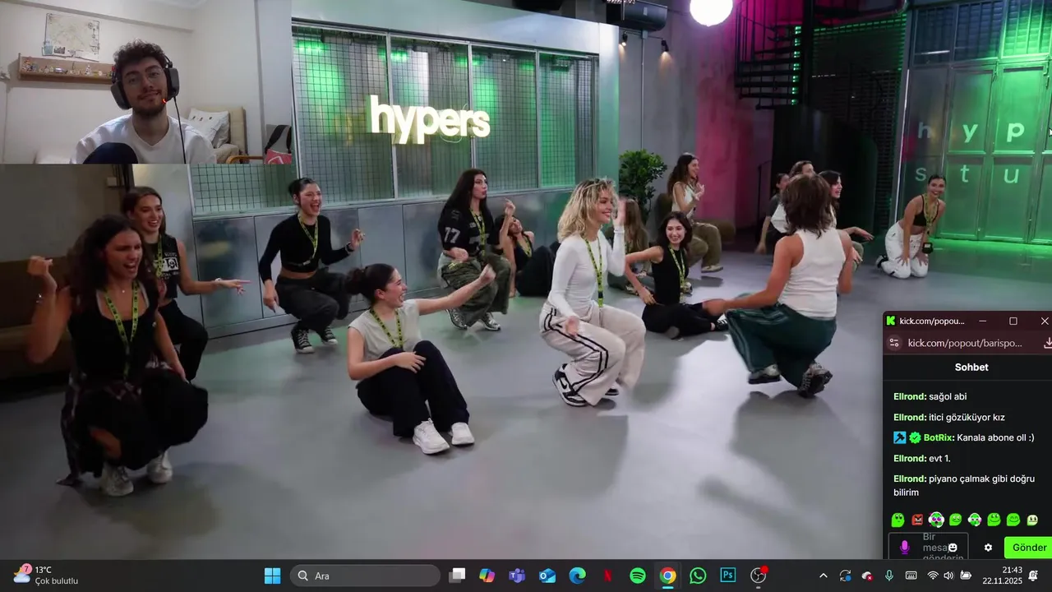Open the emoji picker smiley in message box

point(953,548)
